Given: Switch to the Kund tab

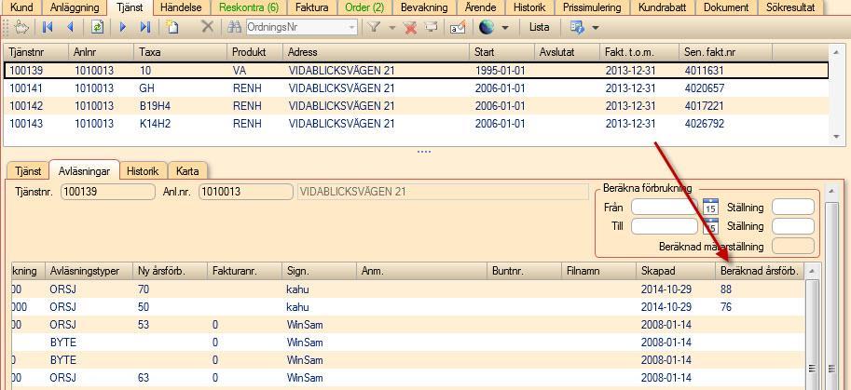Looking at the screenshot, I should tap(21, 7).
